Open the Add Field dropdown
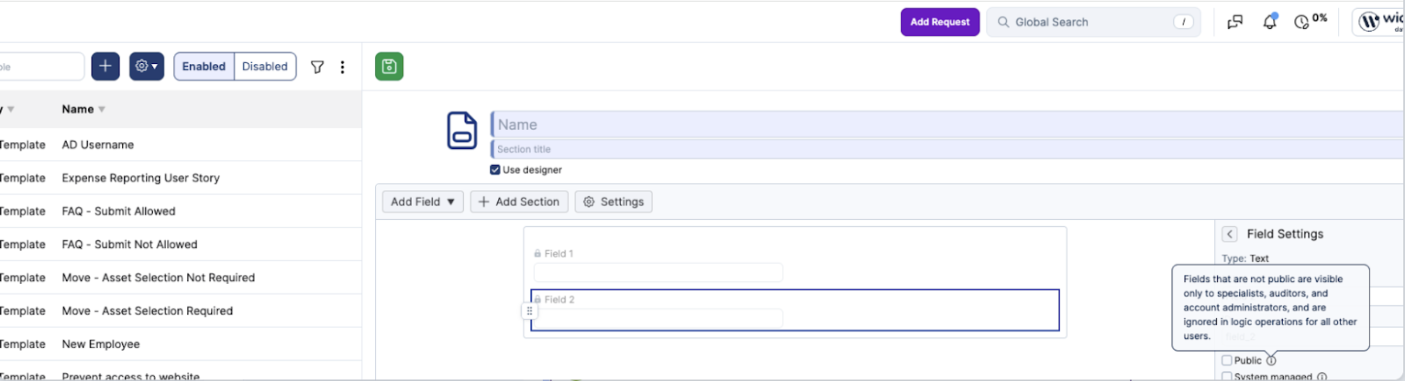The height and width of the screenshot is (381, 1405). click(422, 202)
